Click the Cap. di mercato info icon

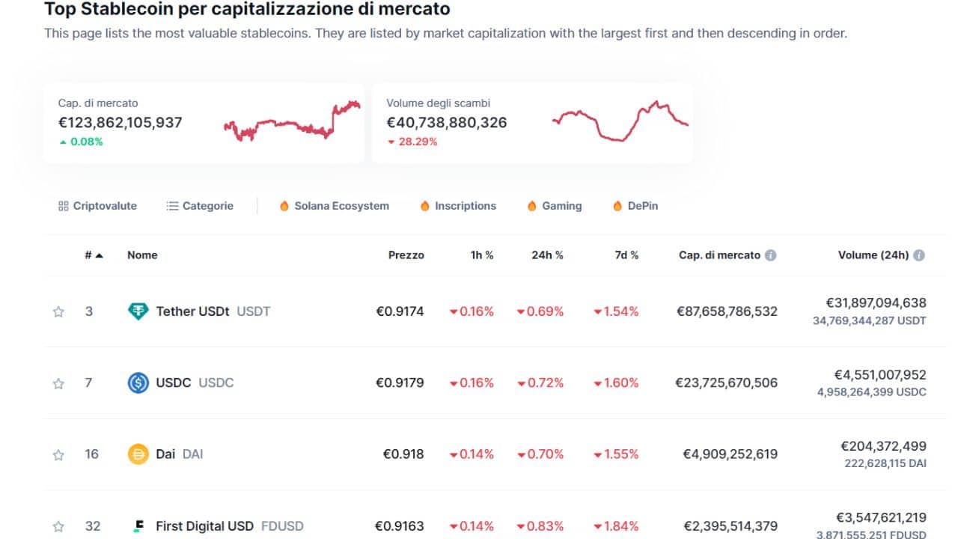click(770, 255)
